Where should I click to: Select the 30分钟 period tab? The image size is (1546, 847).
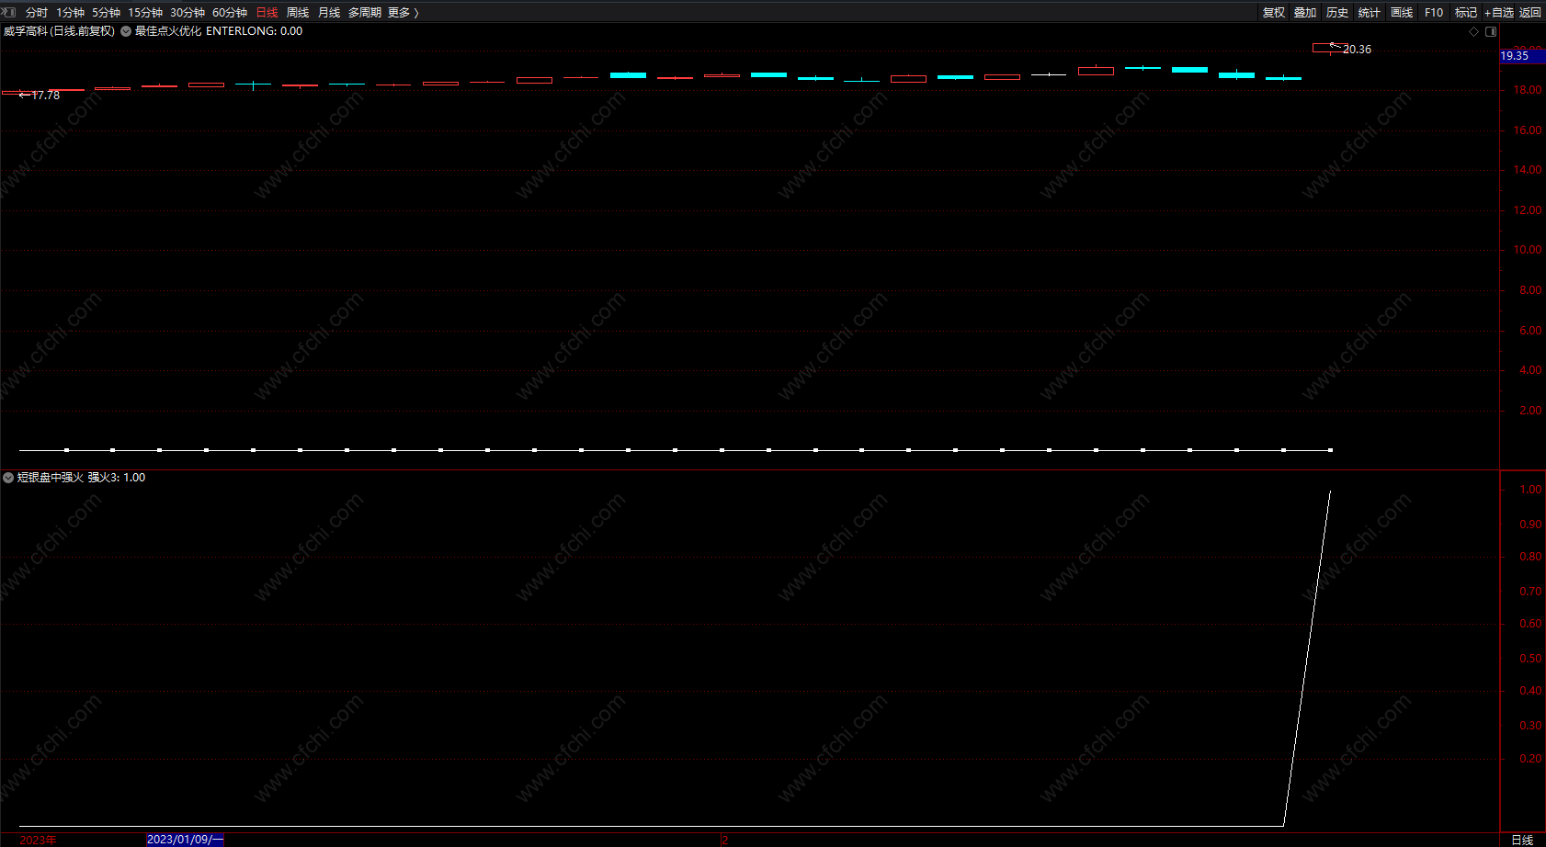pos(188,12)
